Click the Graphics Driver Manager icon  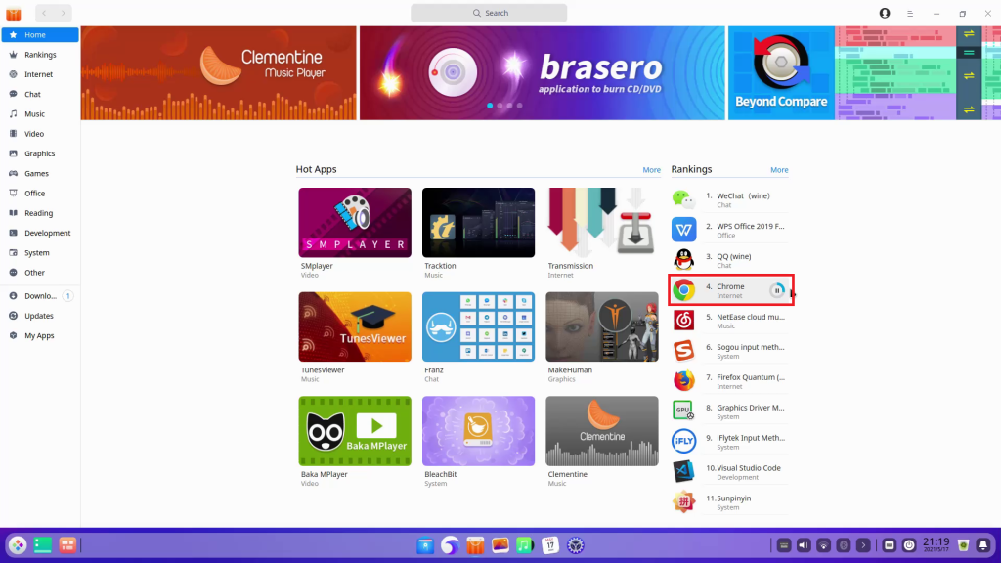pos(683,411)
